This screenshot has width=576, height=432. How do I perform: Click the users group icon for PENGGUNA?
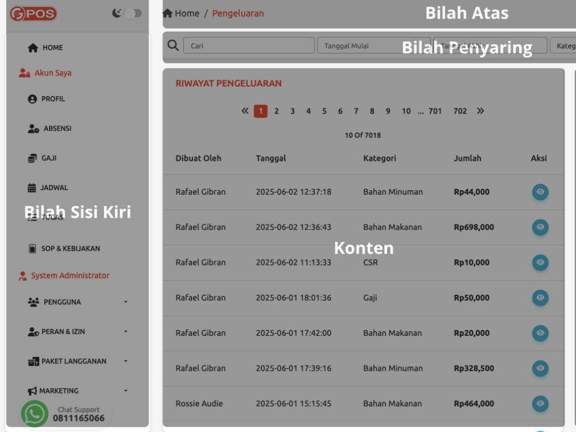(x=33, y=302)
